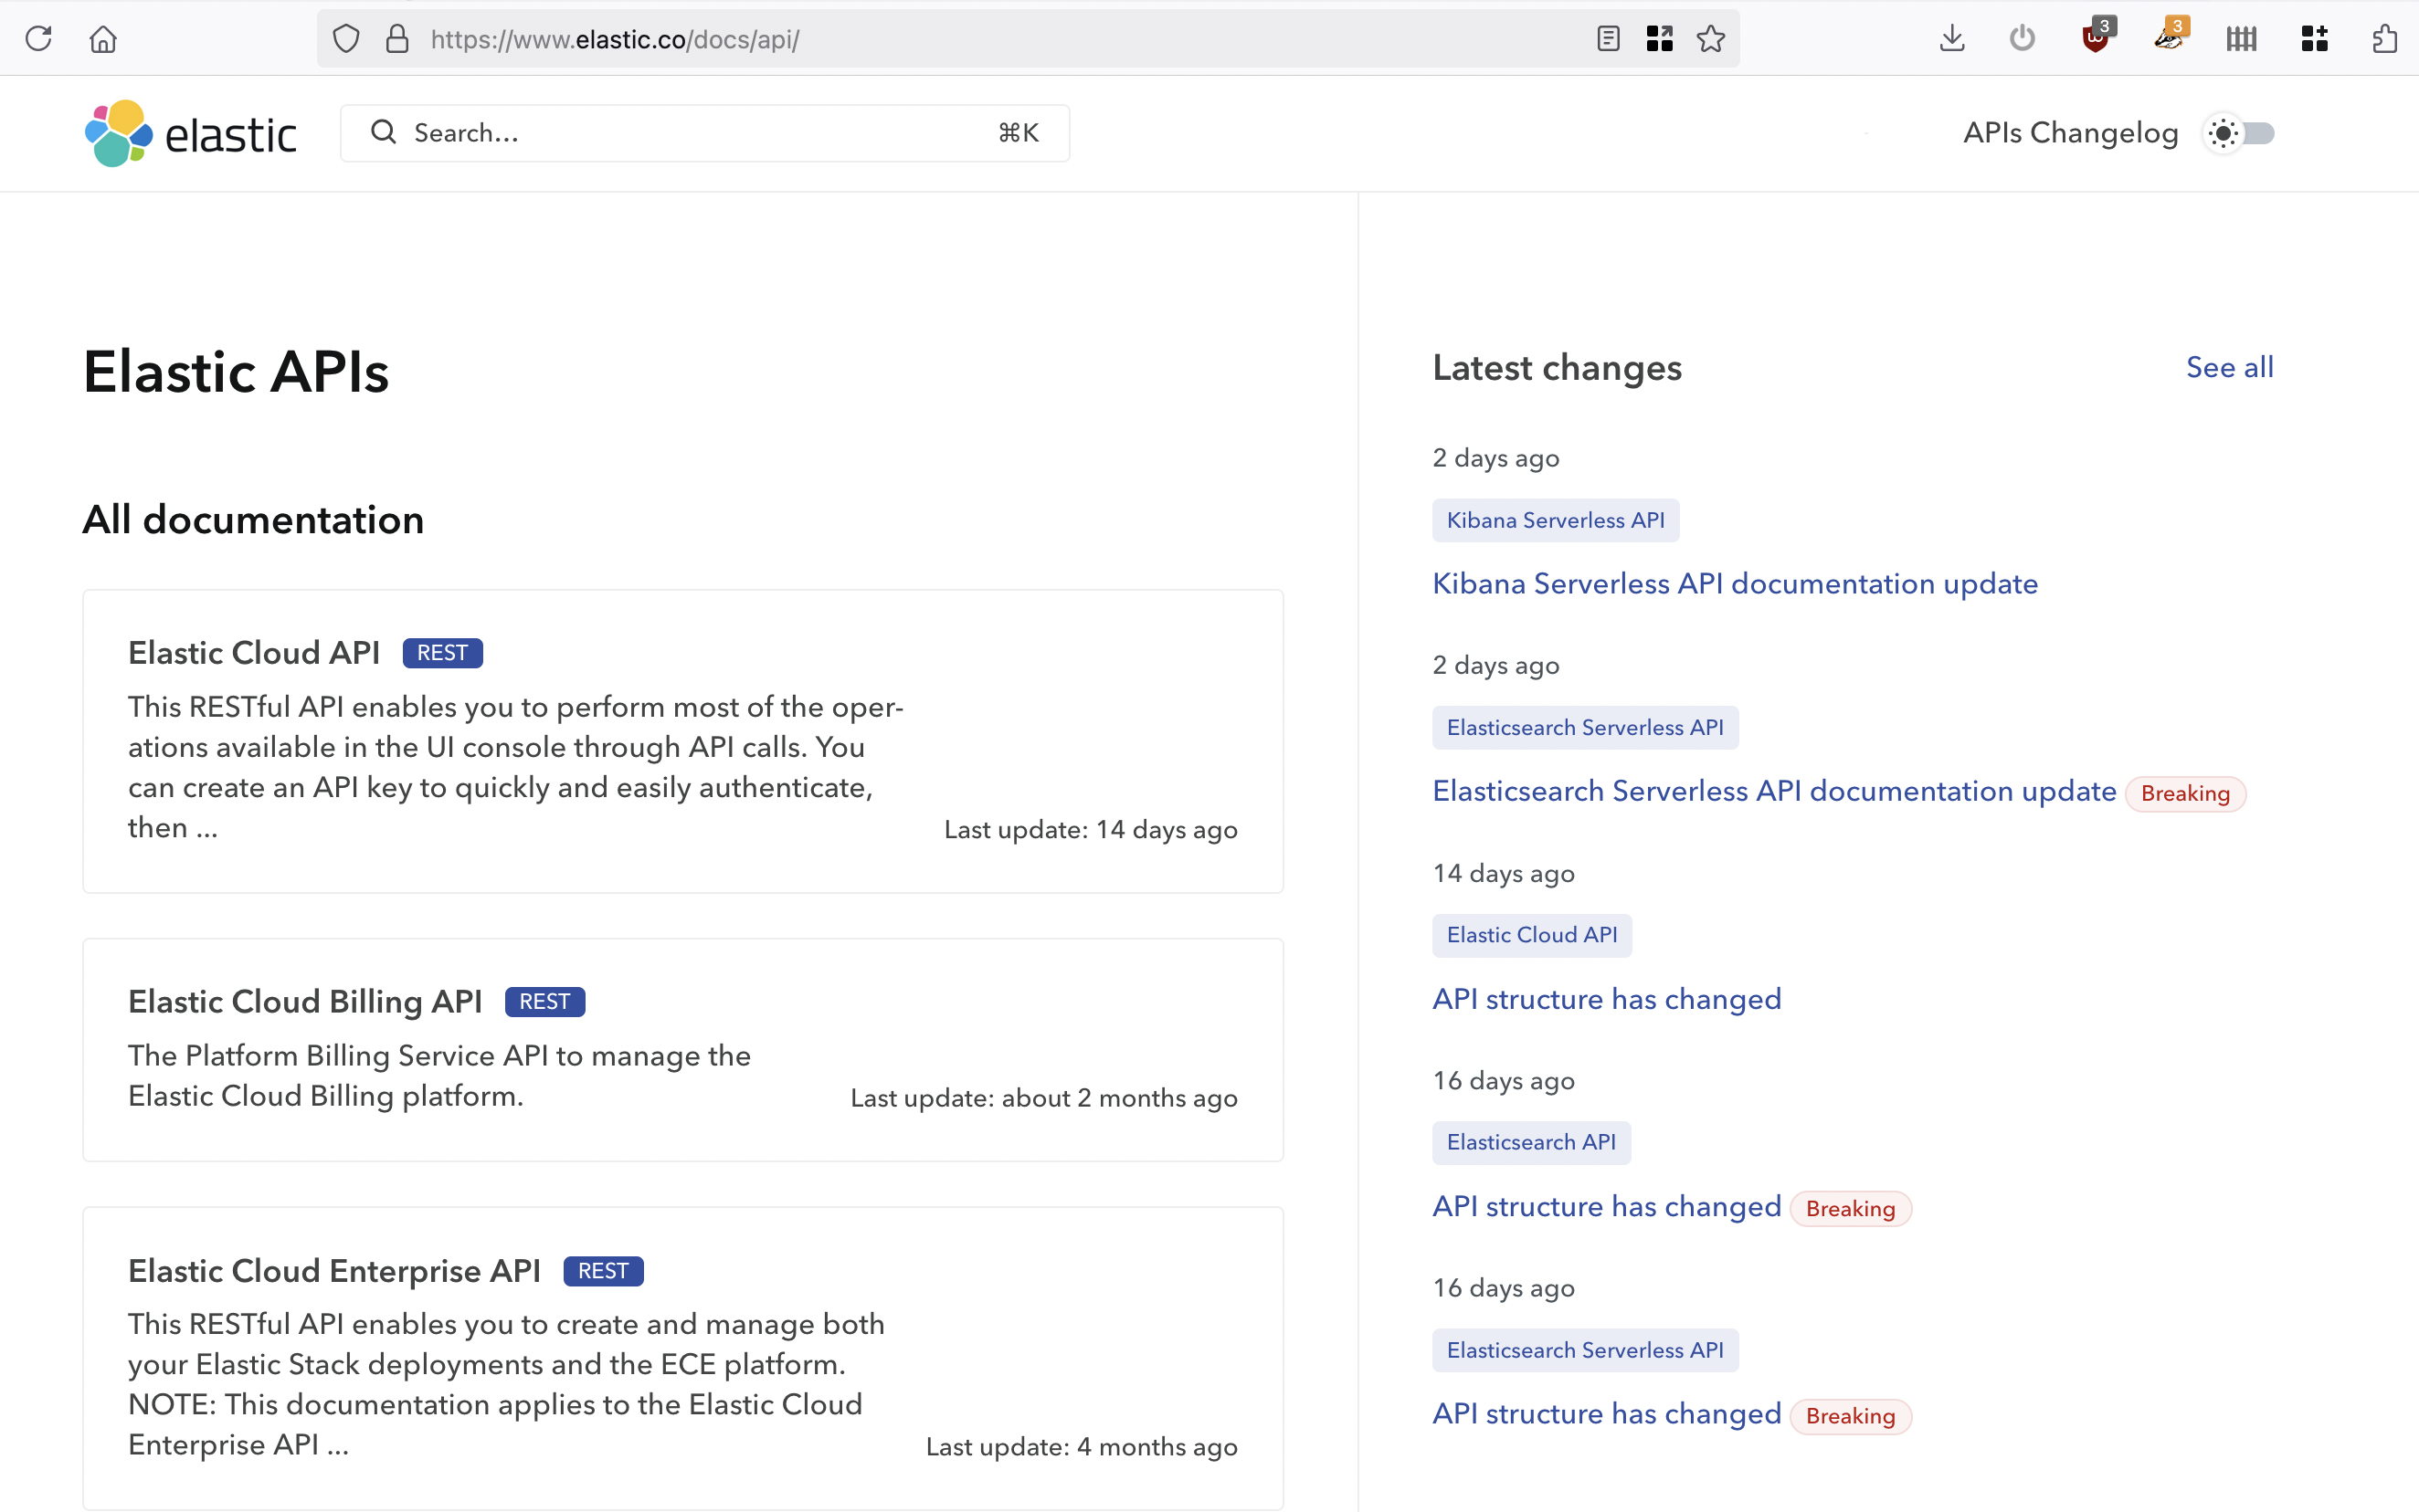Screen dimensions: 2419x1512
Task: Open the page actions squares icon
Action: coord(1658,38)
